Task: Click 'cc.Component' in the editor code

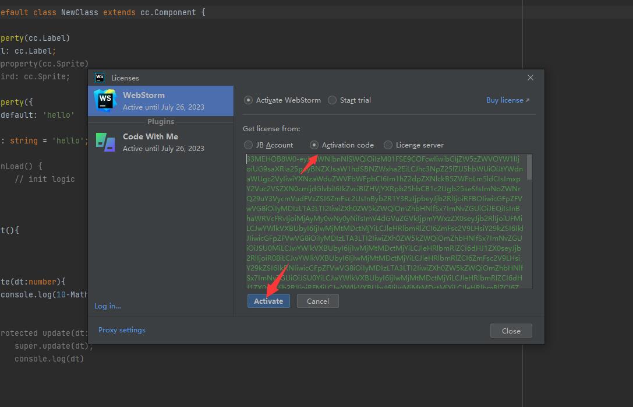Action: [168, 12]
